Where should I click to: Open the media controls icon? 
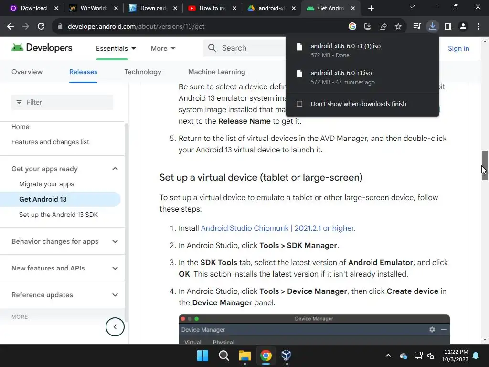(x=417, y=27)
